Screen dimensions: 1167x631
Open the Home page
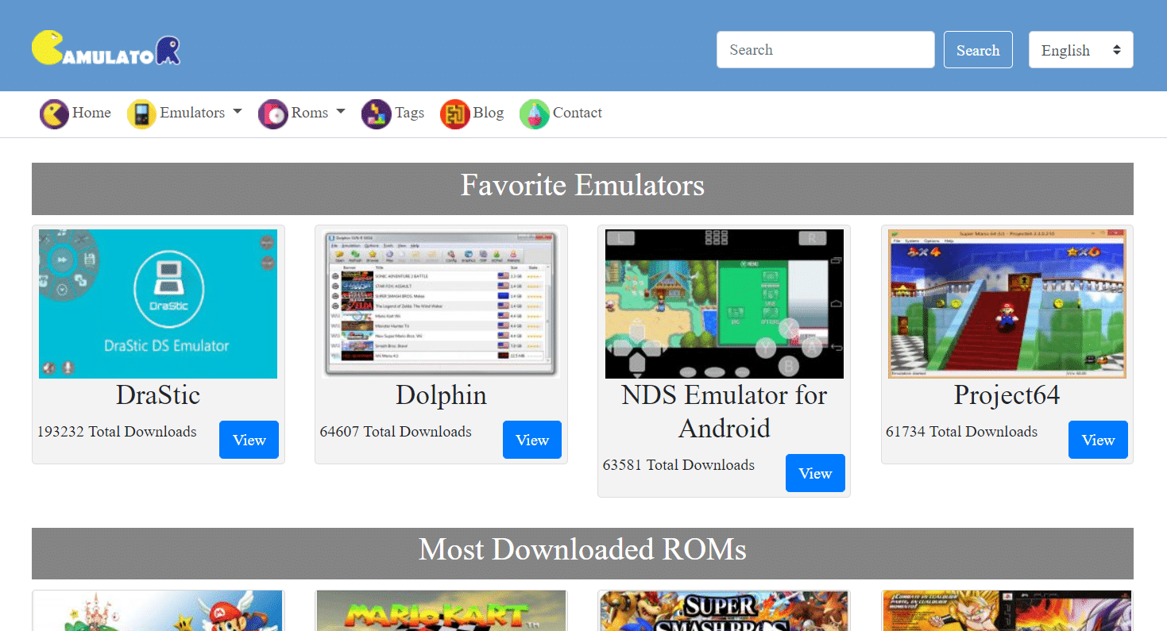(x=91, y=113)
